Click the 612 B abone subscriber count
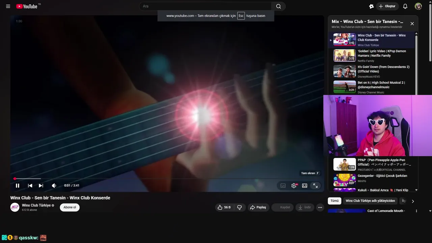432x243 pixels. click(x=29, y=210)
